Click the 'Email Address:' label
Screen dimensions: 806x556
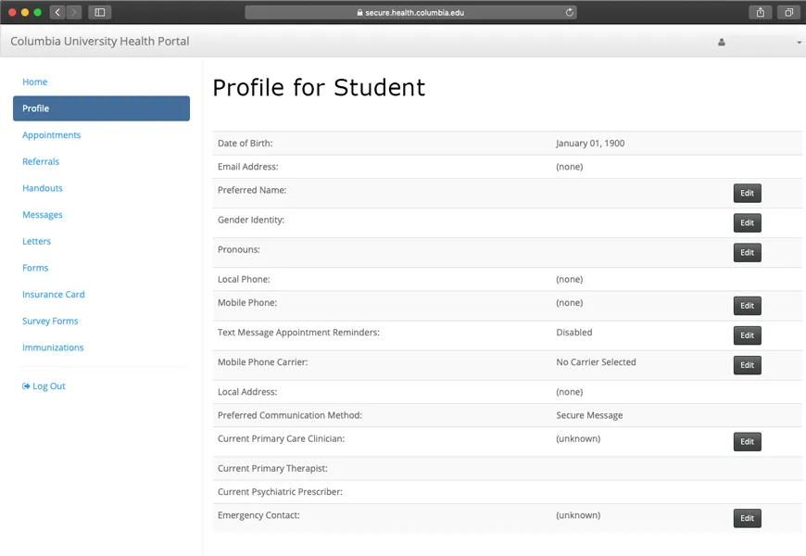(247, 167)
